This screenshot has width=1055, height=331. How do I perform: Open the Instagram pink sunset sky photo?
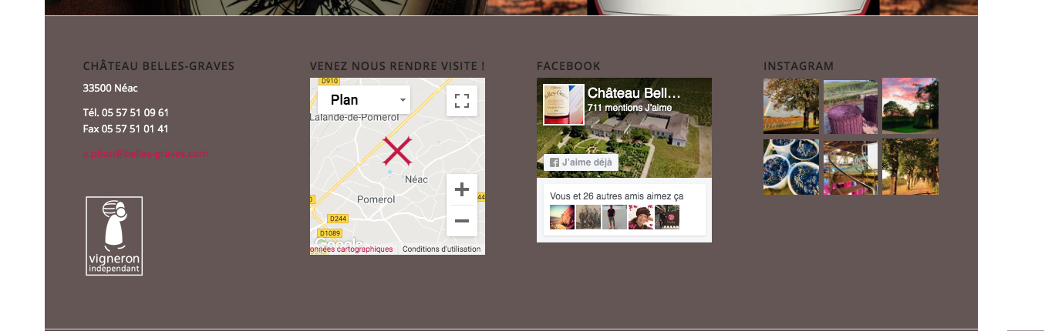[x=910, y=106]
